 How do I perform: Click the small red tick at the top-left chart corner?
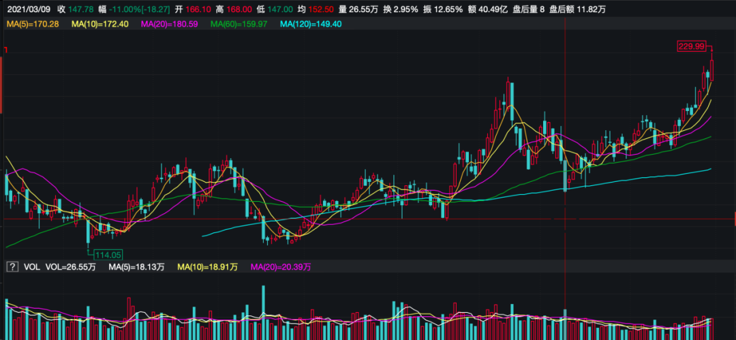(x=5, y=49)
